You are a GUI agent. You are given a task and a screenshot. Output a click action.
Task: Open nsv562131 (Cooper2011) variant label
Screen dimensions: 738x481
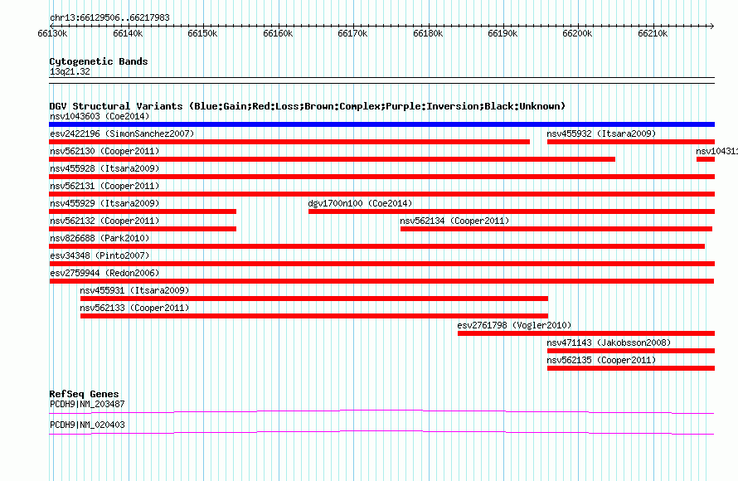click(x=104, y=186)
